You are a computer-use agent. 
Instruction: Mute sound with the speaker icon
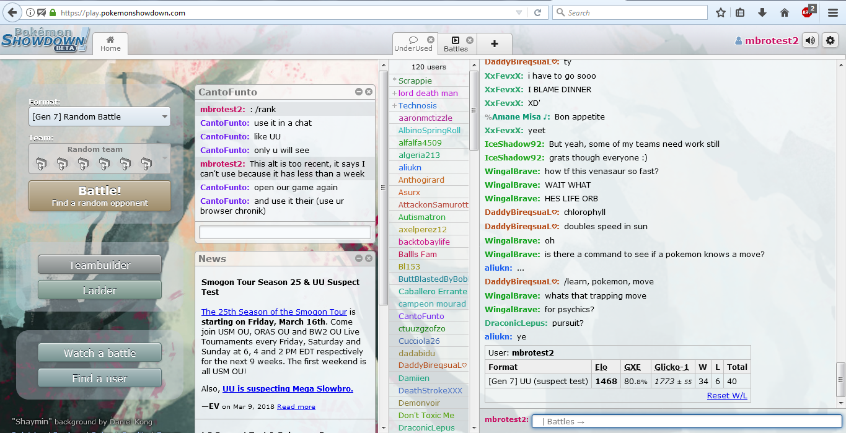click(x=810, y=41)
